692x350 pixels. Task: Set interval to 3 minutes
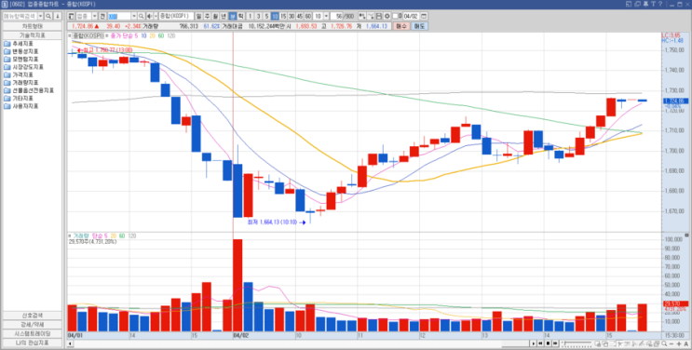pyautogui.click(x=259, y=16)
